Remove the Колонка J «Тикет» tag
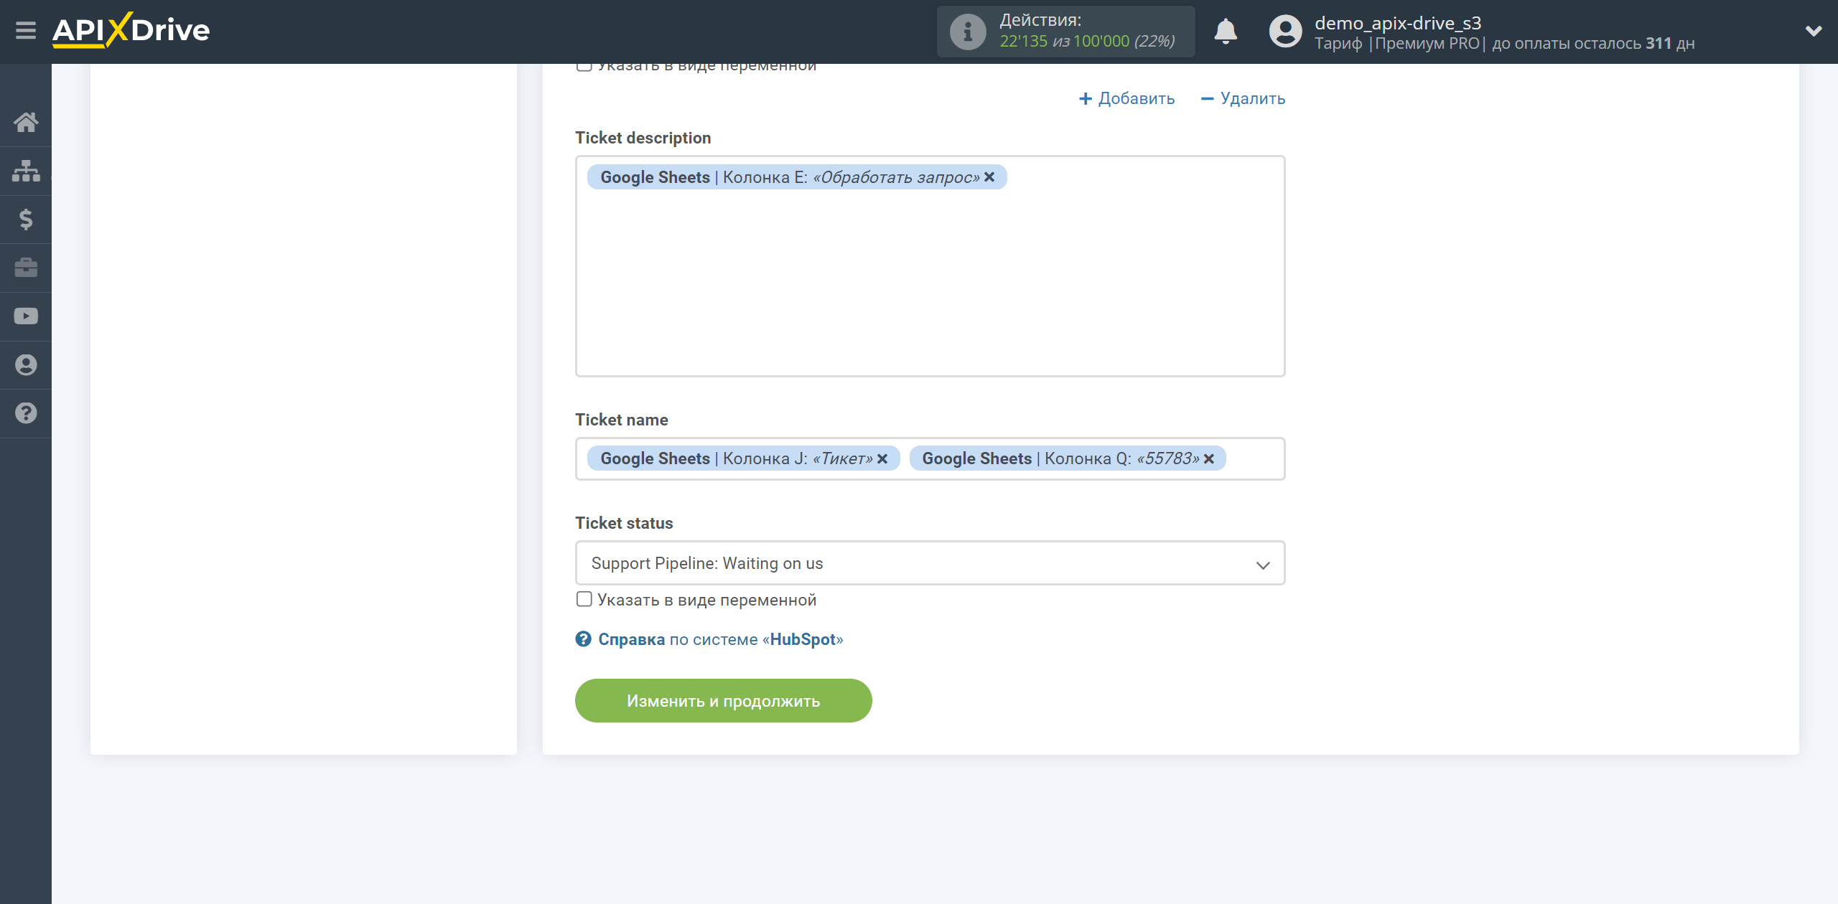 (x=882, y=458)
